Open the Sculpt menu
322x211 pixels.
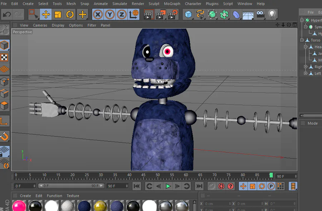(x=154, y=4)
